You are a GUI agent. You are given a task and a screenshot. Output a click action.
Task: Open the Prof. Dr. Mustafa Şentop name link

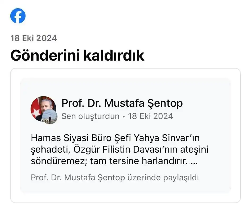click(x=122, y=103)
